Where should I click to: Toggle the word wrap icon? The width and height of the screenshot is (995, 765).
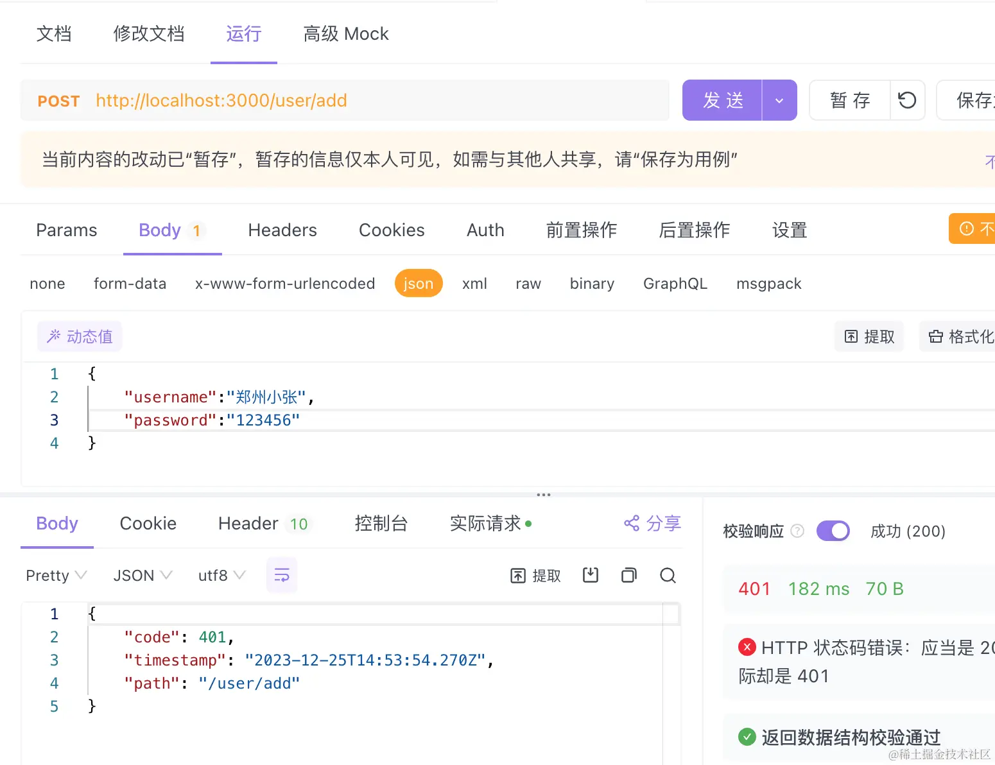pyautogui.click(x=282, y=575)
